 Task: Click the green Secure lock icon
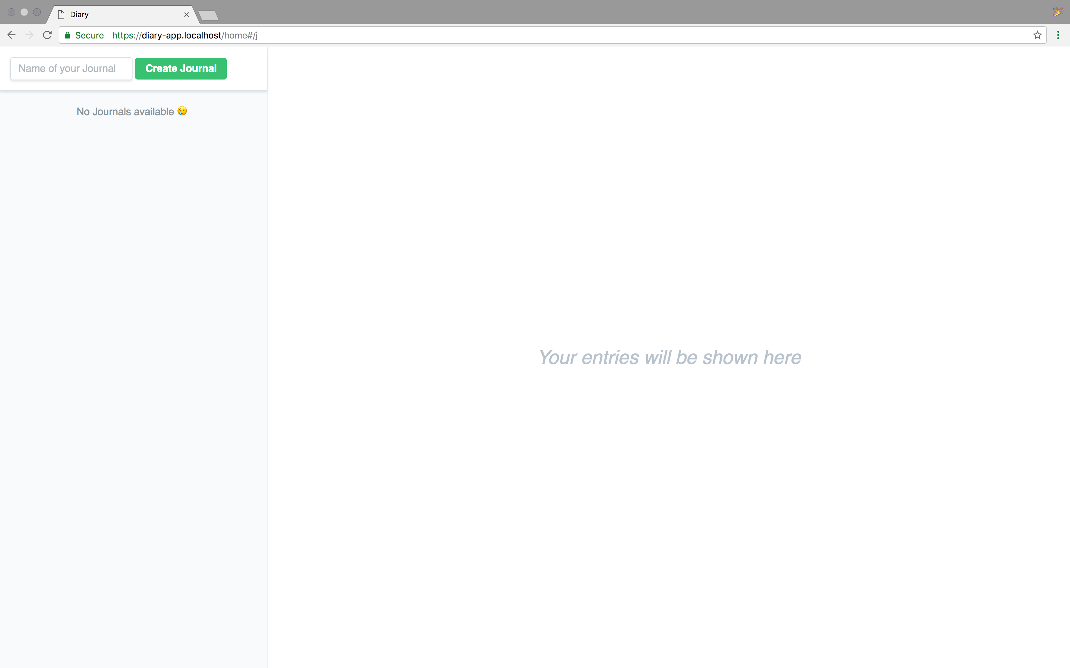68,35
